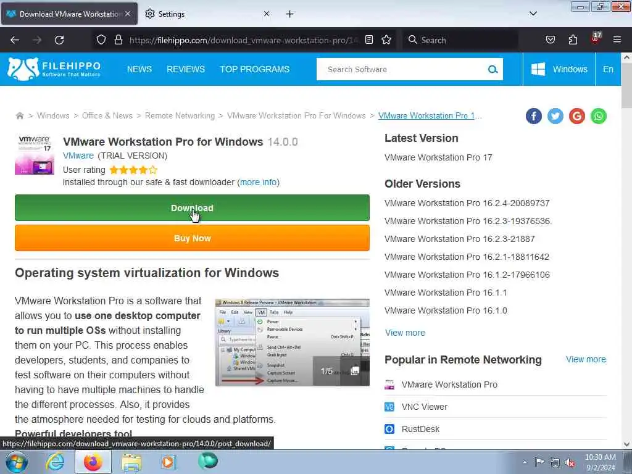The width and height of the screenshot is (632, 474).
Task: Click the VMware Workstation product box icon
Action: (35, 155)
